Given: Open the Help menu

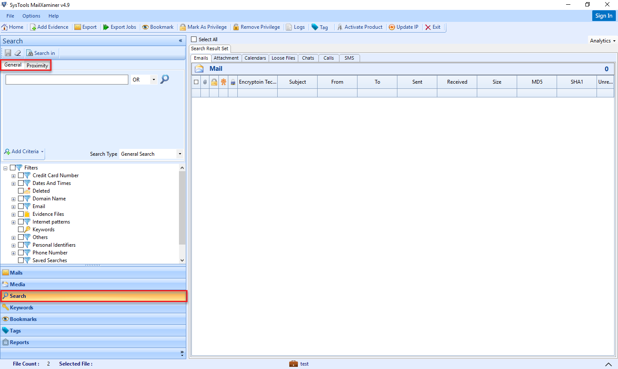Looking at the screenshot, I should pyautogui.click(x=54, y=16).
